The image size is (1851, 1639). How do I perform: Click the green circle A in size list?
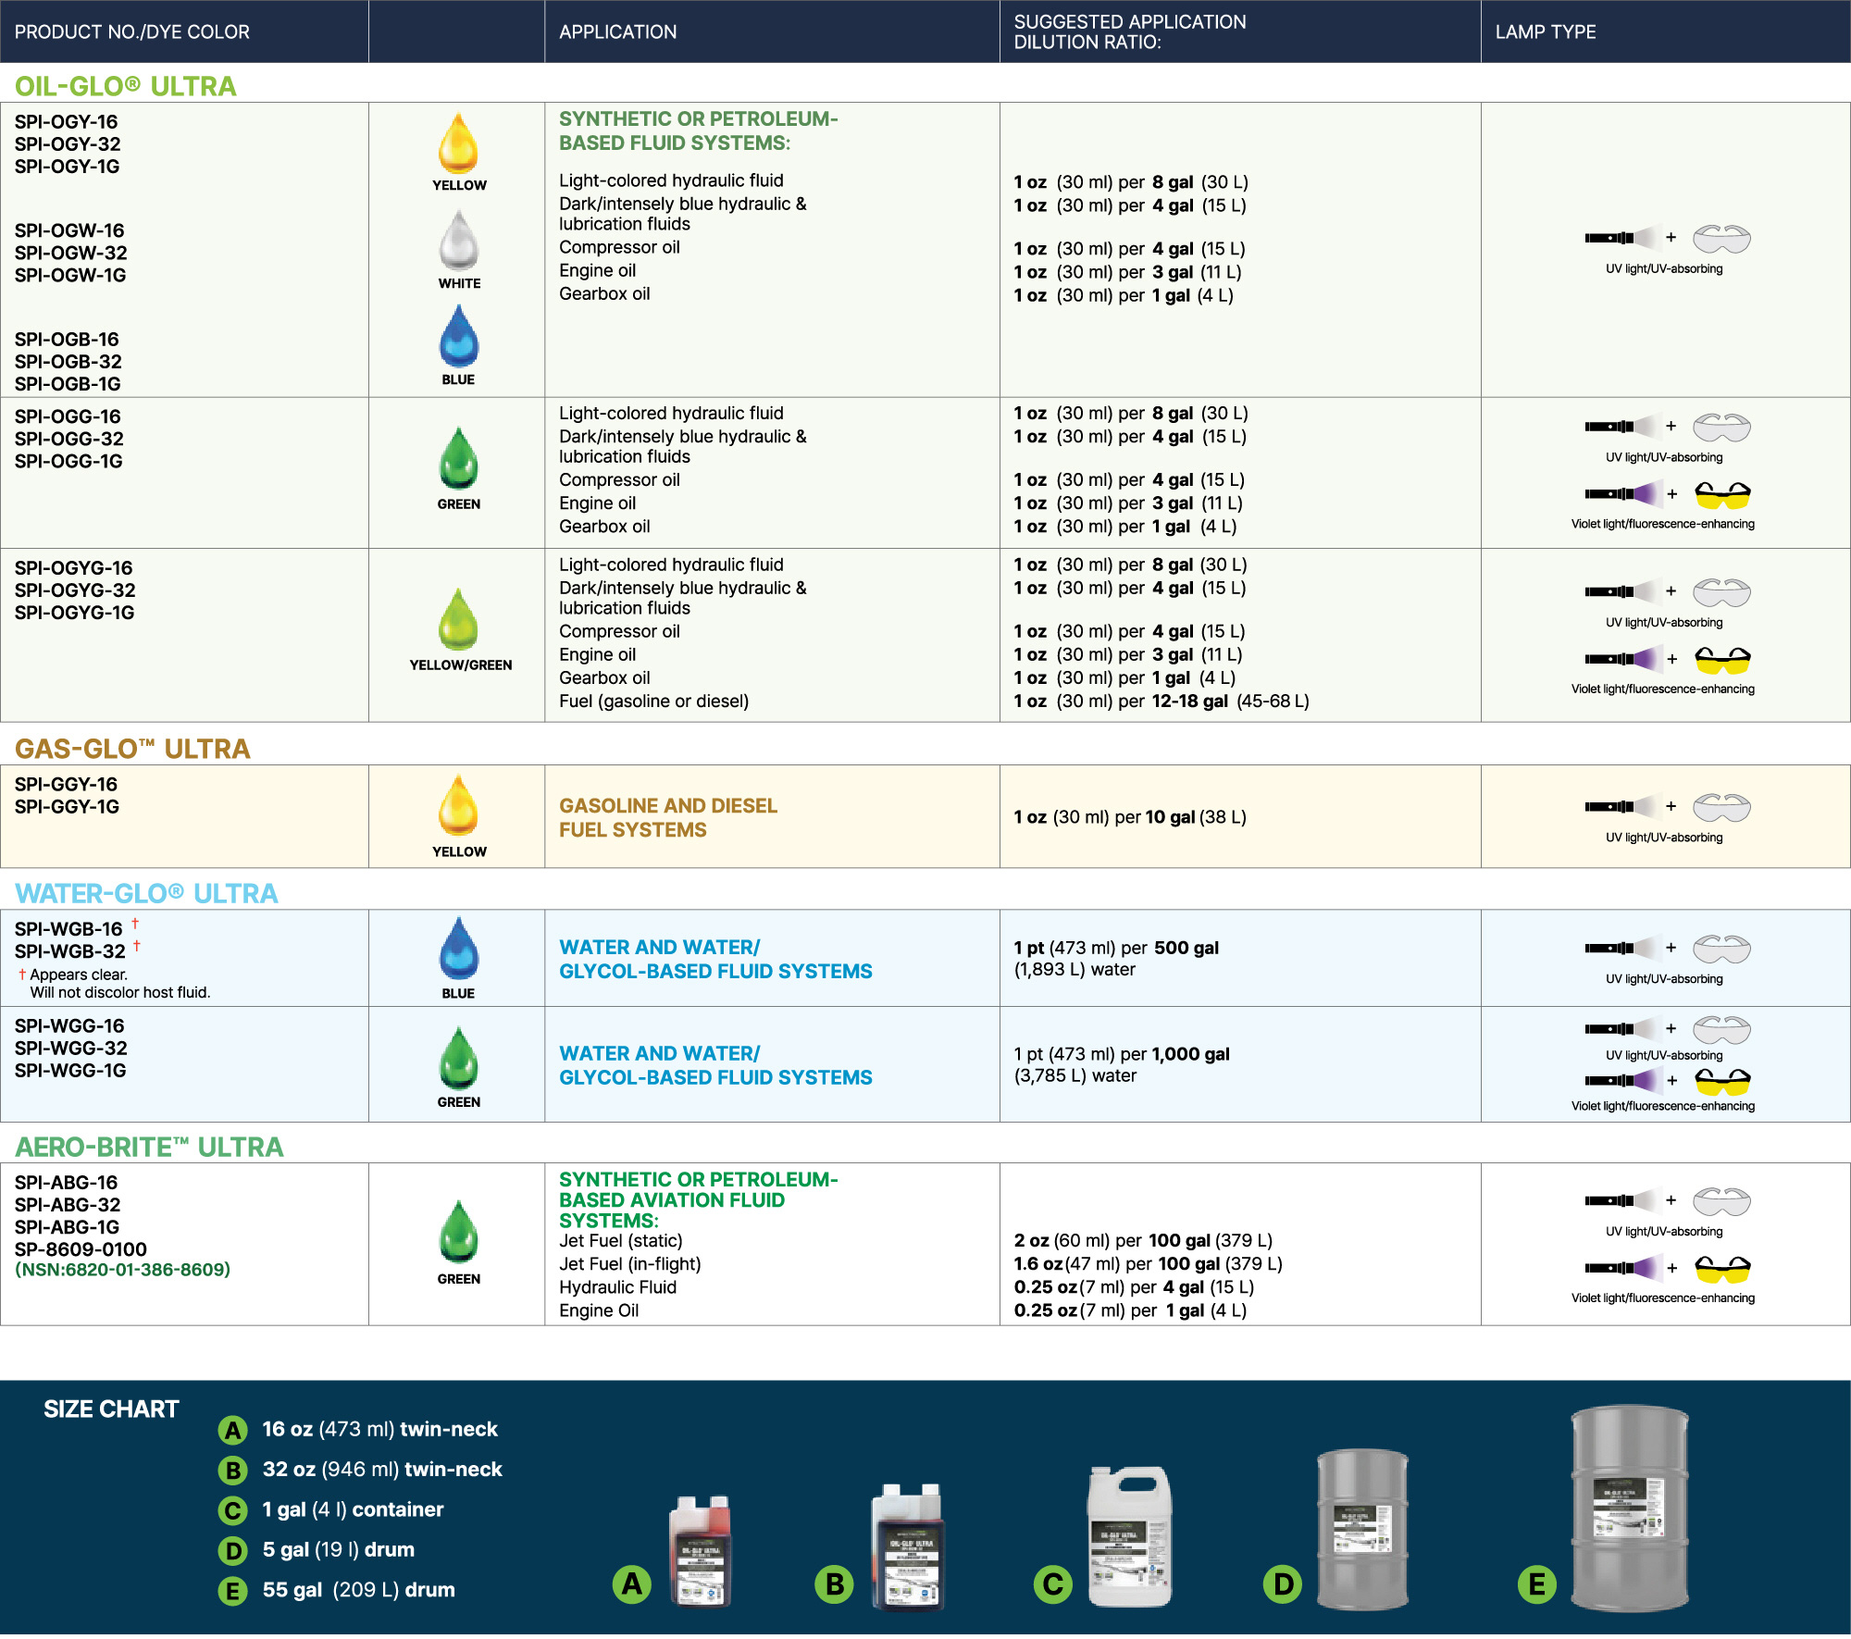233,1431
